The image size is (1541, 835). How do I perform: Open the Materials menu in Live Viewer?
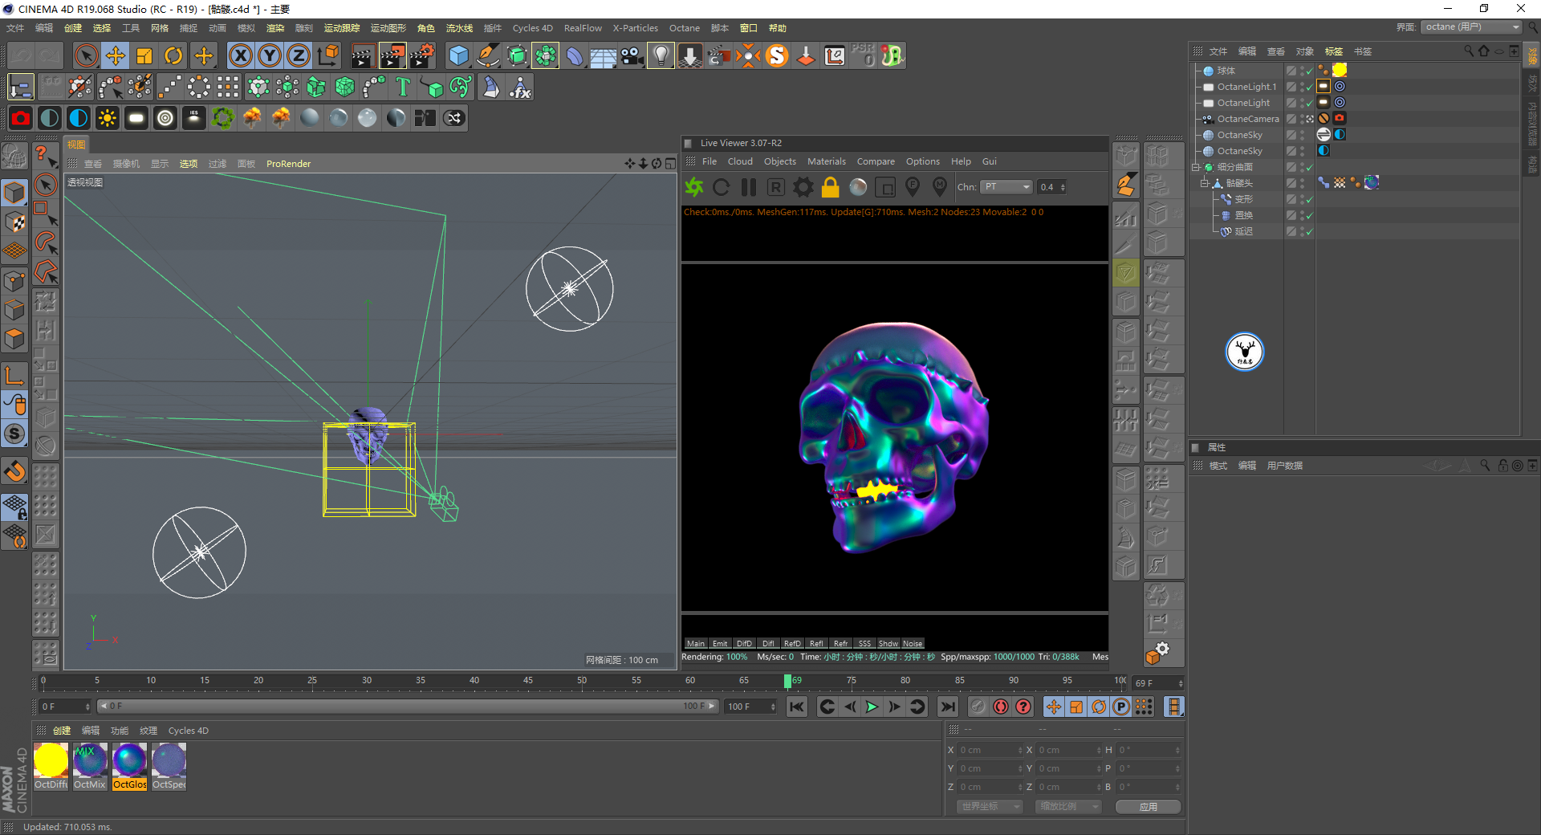(826, 161)
